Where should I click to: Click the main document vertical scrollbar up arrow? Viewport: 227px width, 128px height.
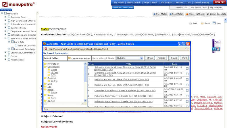pyautogui.click(x=225, y=20)
